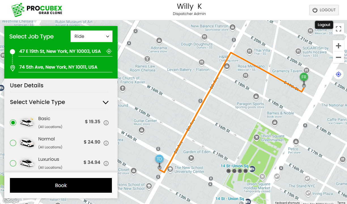Zoom out the map with minus icon
Viewport: 347px width, 204px height.
click(338, 57)
